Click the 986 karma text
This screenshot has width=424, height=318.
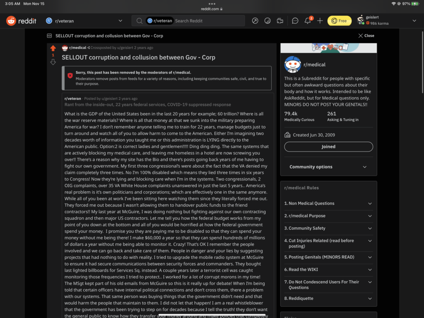click(x=379, y=23)
